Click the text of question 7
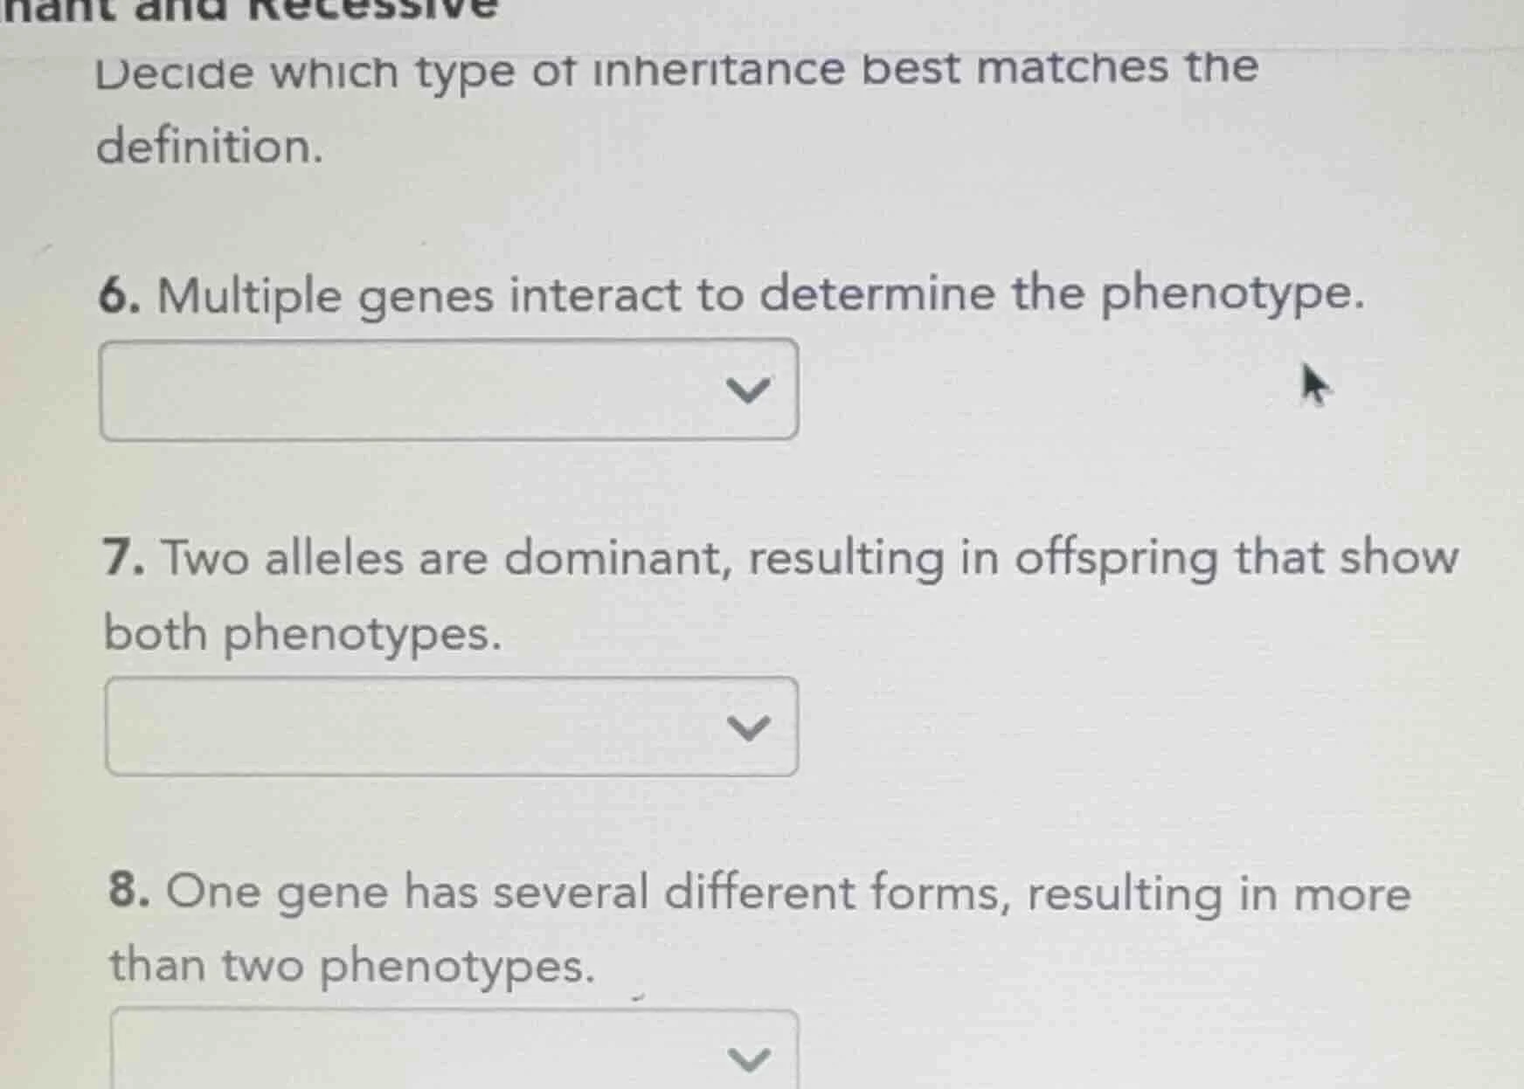1524x1089 pixels. point(778,559)
